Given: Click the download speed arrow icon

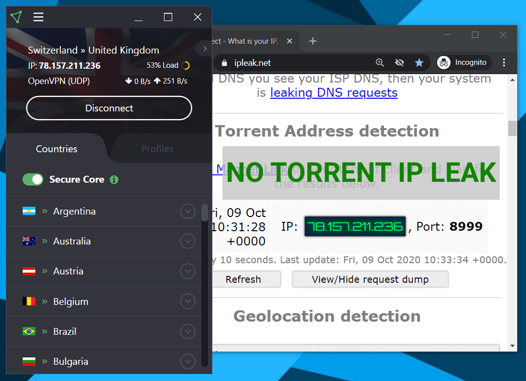Looking at the screenshot, I should pos(128,81).
